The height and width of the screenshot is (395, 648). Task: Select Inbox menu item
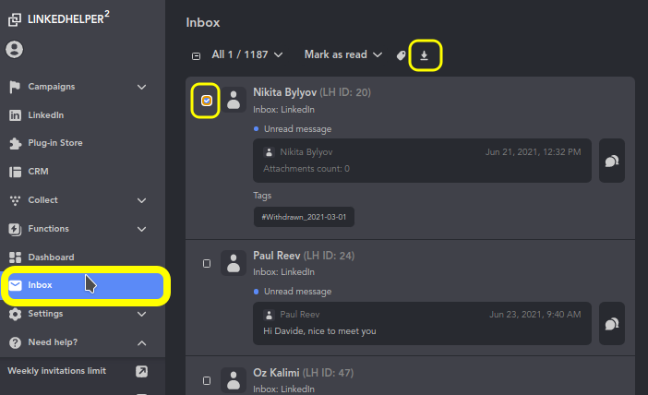coord(86,285)
